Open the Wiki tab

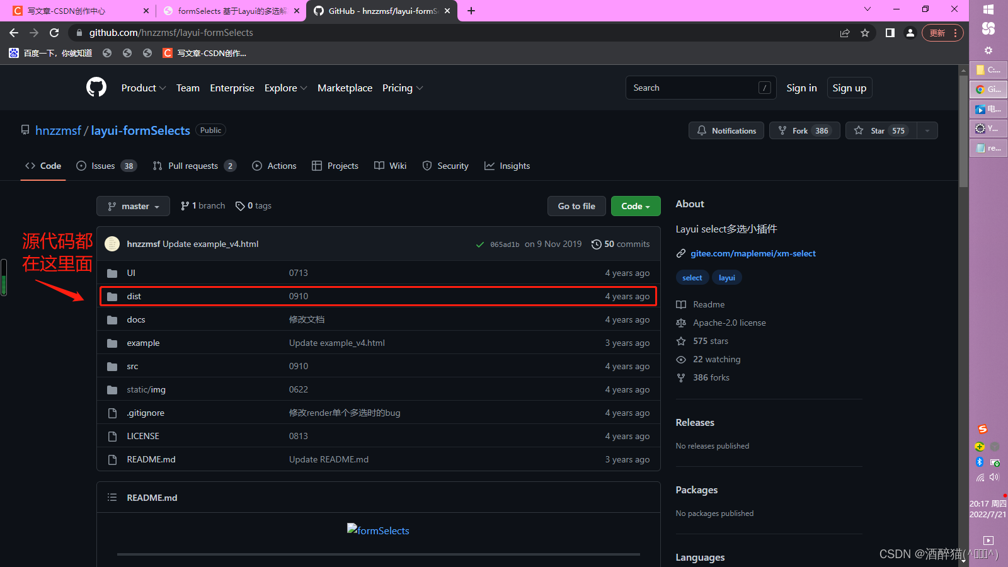click(x=391, y=166)
